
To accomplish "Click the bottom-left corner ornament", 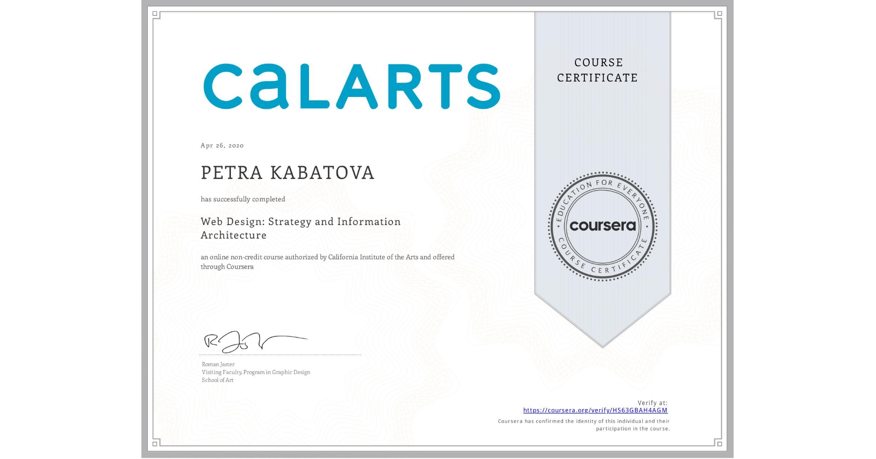I will 156,443.
